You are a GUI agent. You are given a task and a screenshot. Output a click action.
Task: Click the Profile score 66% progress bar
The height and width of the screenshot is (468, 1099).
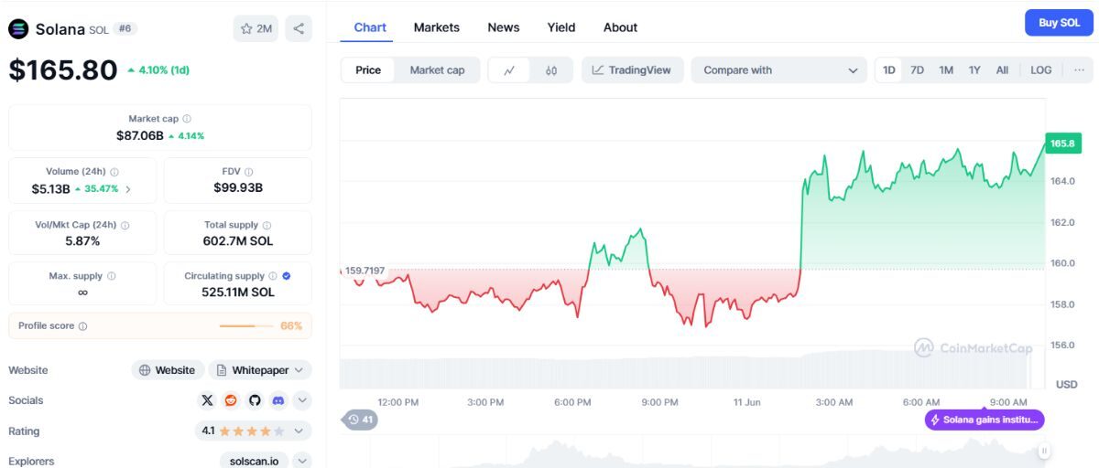point(246,326)
